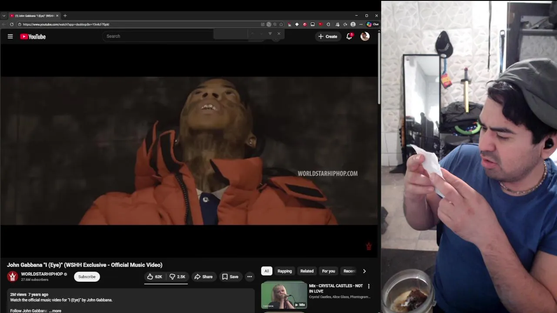
Task: Open the YouTube notifications bell
Action: click(x=349, y=37)
